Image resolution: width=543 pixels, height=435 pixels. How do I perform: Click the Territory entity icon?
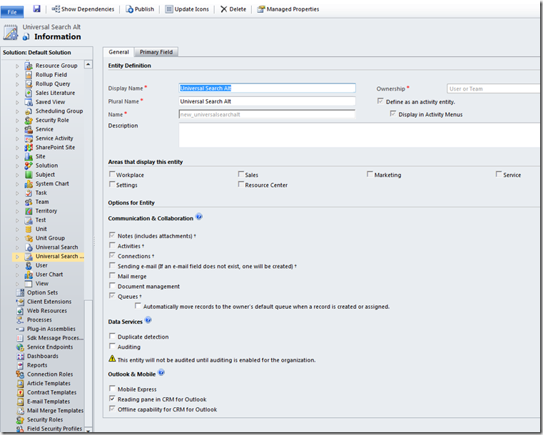click(29, 211)
